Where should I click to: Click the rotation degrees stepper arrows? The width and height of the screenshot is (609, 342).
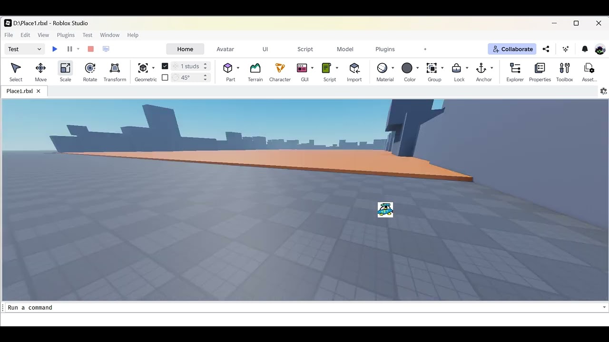[205, 77]
